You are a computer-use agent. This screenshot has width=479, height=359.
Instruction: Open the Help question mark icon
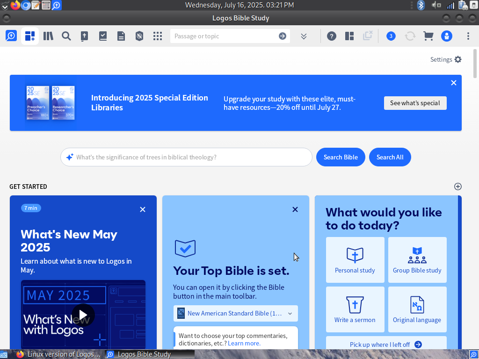(332, 36)
